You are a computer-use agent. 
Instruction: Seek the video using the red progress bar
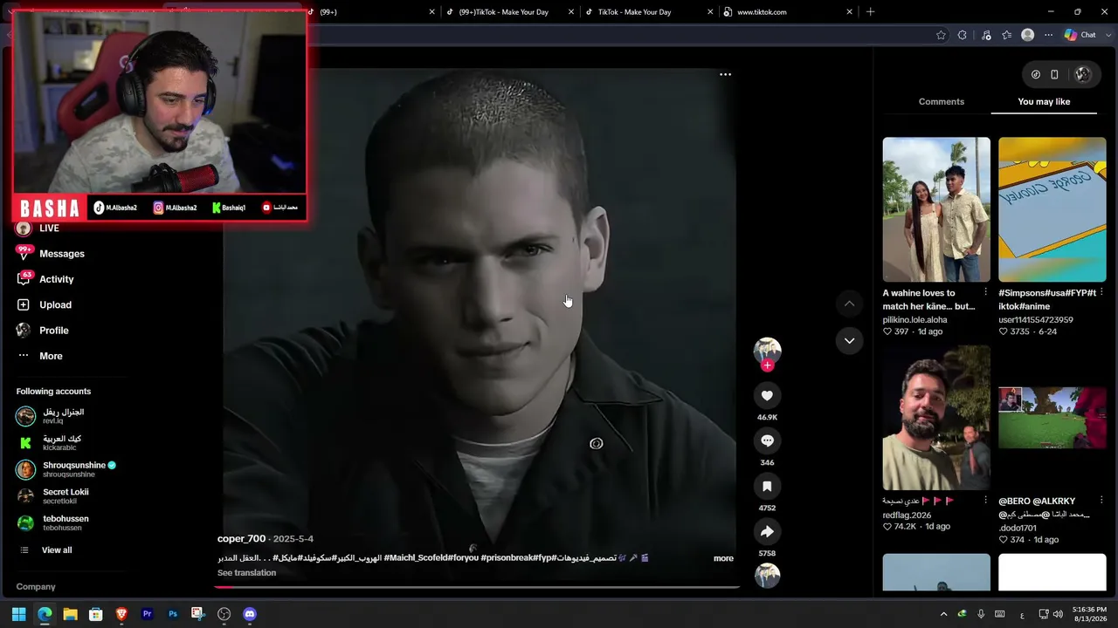pyautogui.click(x=478, y=587)
